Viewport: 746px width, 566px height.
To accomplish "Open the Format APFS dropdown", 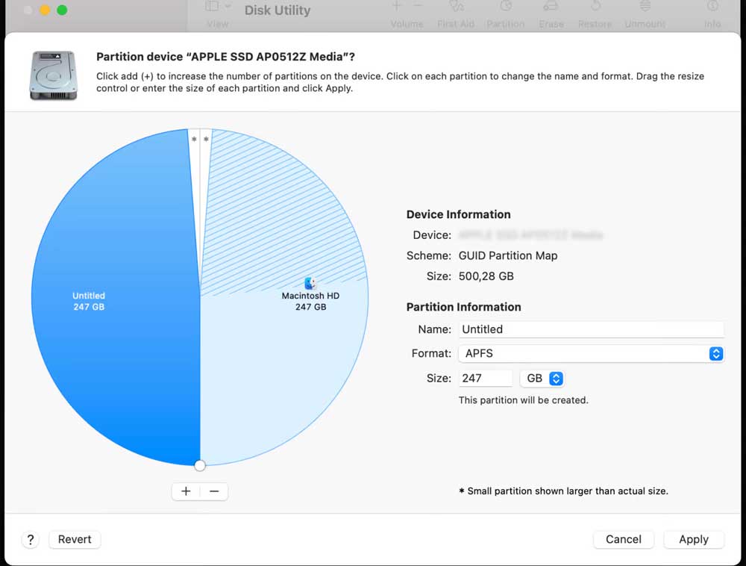I will point(592,354).
